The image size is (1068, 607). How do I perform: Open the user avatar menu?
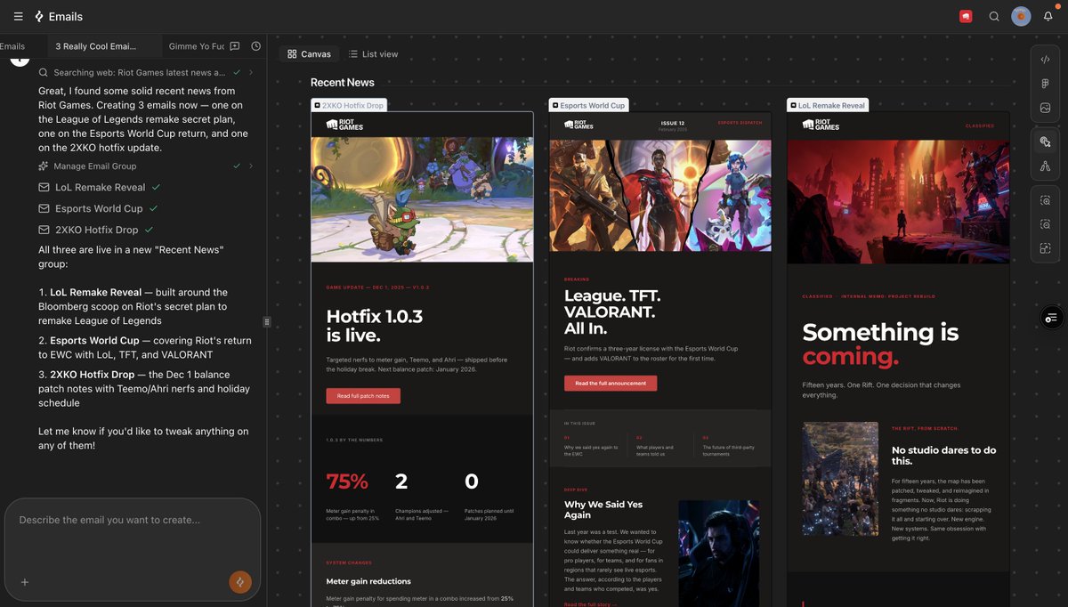coord(1021,16)
